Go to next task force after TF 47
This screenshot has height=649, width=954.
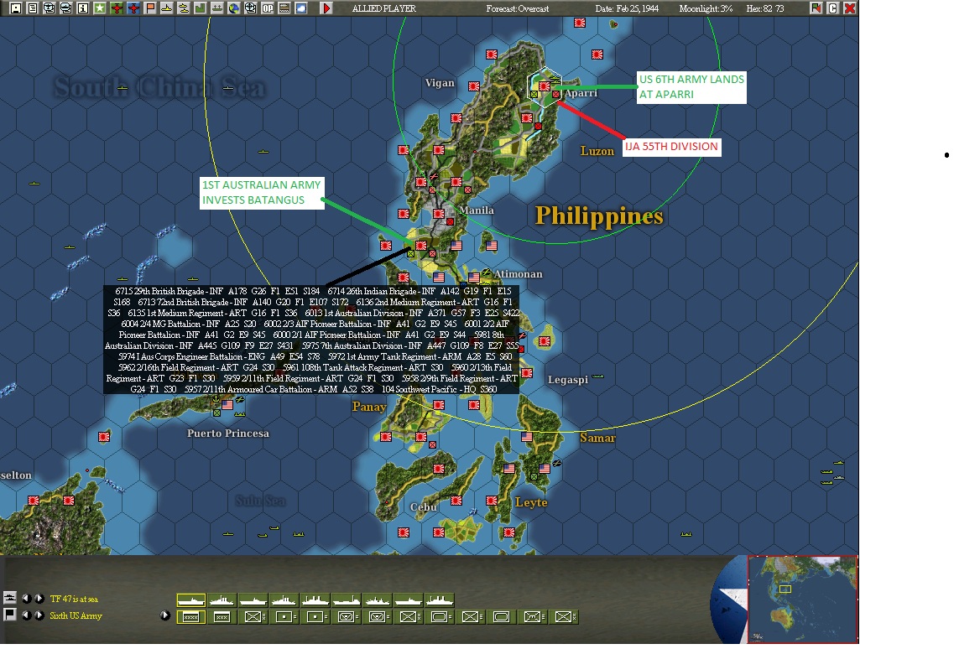click(39, 599)
